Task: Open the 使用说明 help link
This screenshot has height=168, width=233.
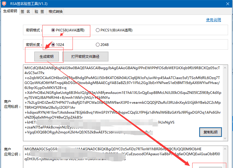Action: [213, 20]
